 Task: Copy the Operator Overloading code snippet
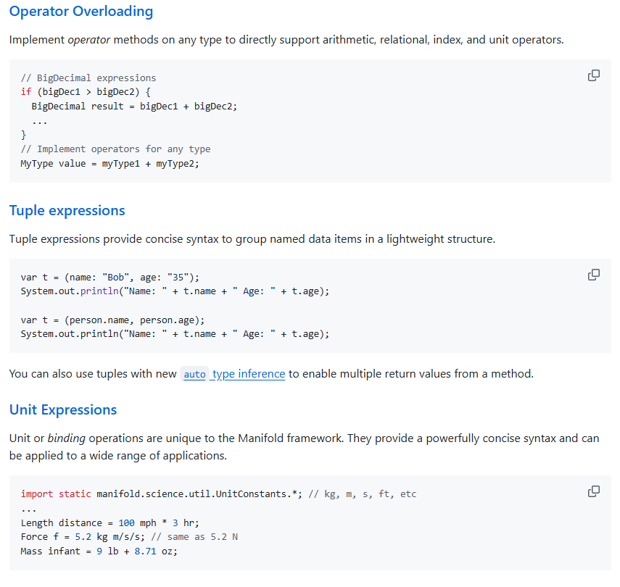[x=593, y=75]
